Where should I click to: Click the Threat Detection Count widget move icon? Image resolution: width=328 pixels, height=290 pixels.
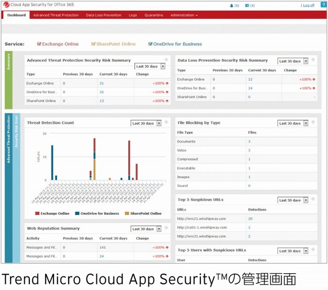pyautogui.click(x=166, y=122)
